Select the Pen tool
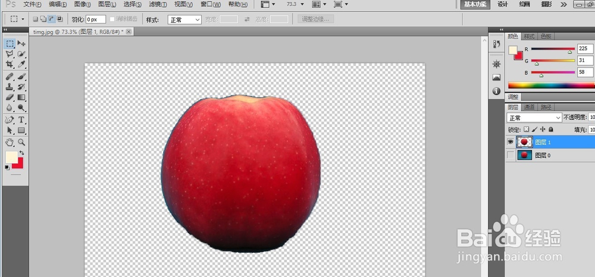Screen dimensions: 595x277 10,120
